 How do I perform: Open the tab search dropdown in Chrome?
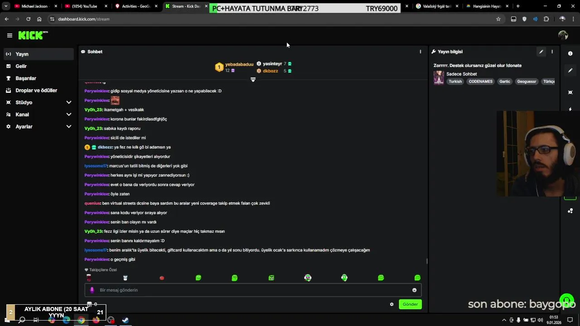[6, 6]
